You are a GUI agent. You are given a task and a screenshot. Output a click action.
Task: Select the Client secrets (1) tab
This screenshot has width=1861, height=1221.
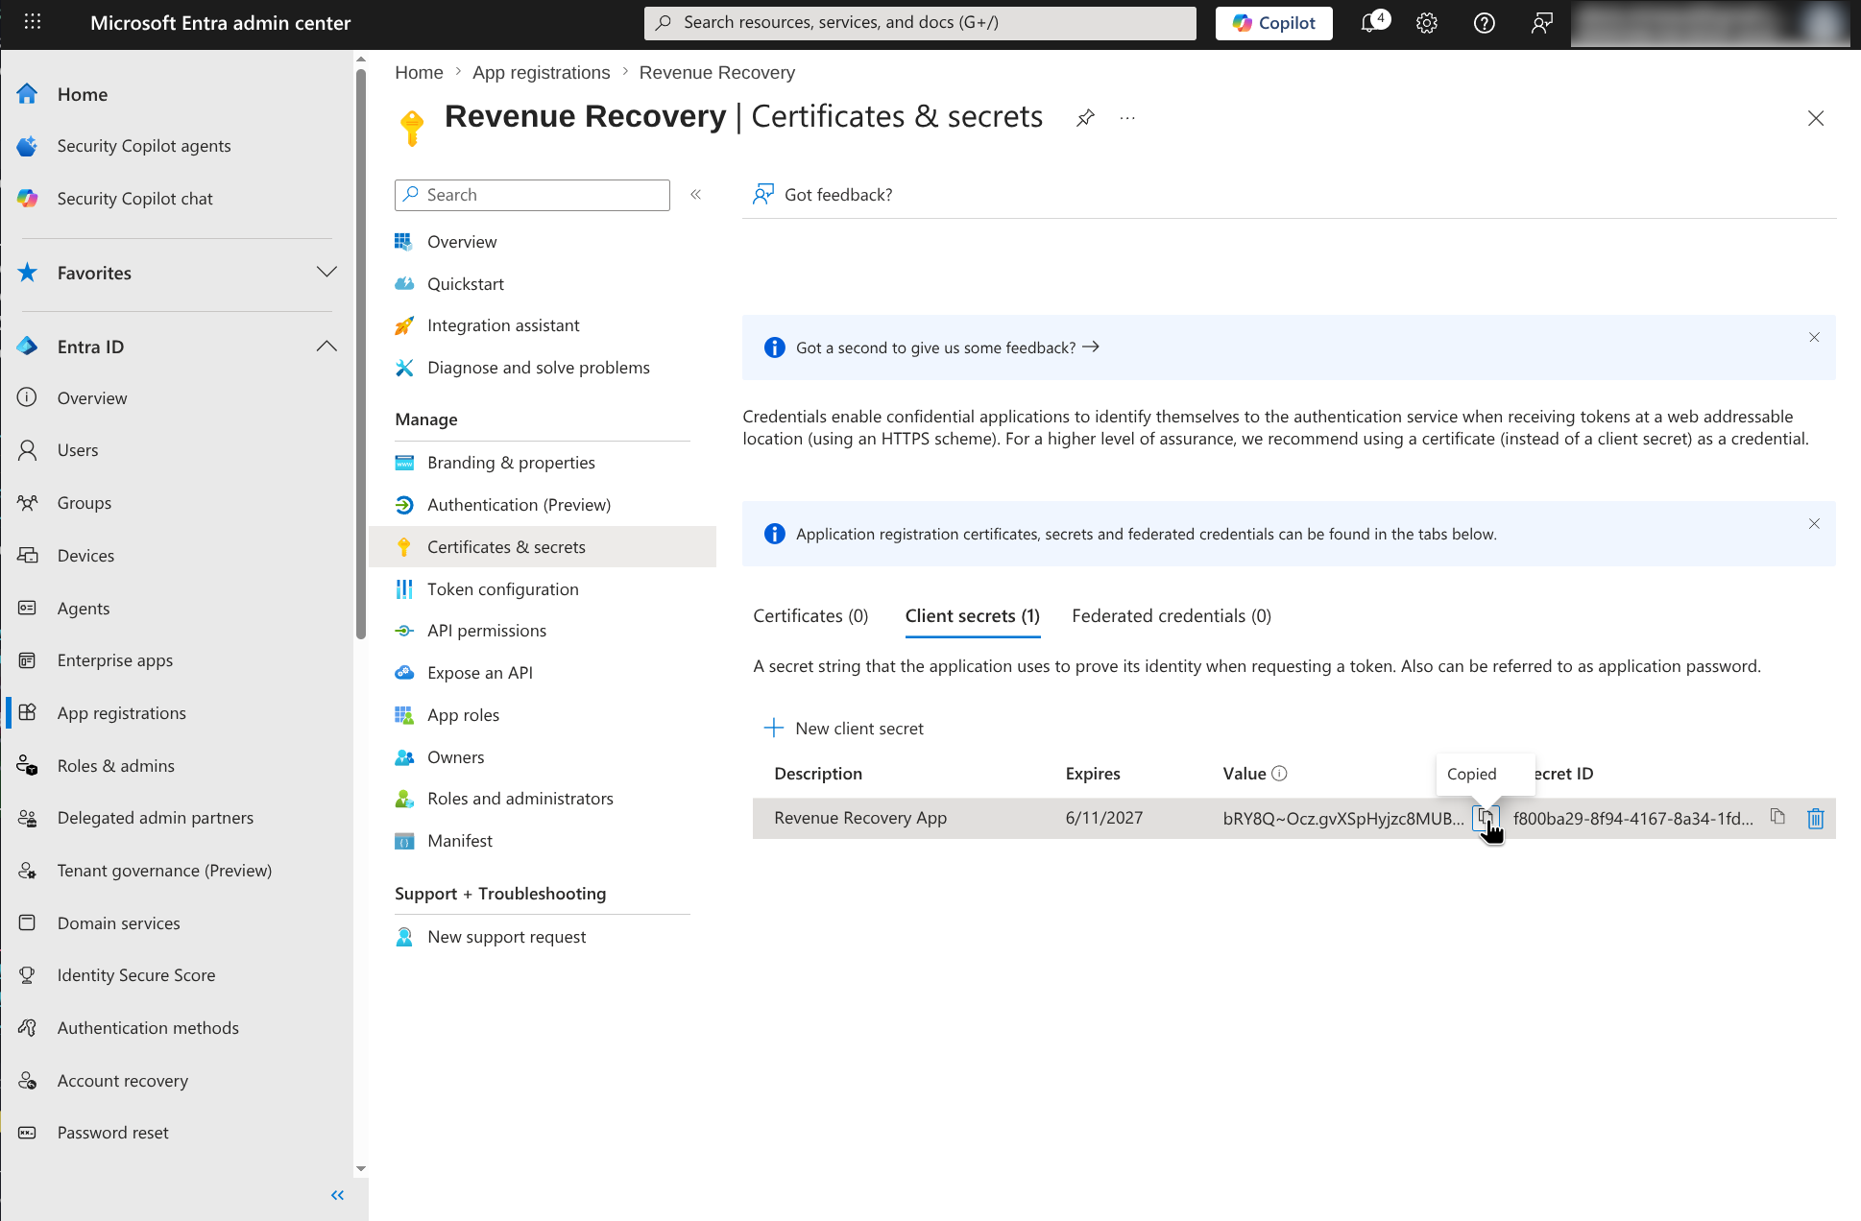pyautogui.click(x=973, y=616)
